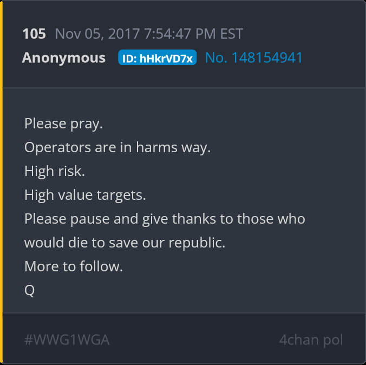Click 'would die to save our republic.' line
366x365 pixels.
(x=125, y=243)
